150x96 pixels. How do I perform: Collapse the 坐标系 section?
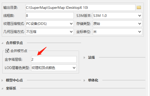[2, 88]
